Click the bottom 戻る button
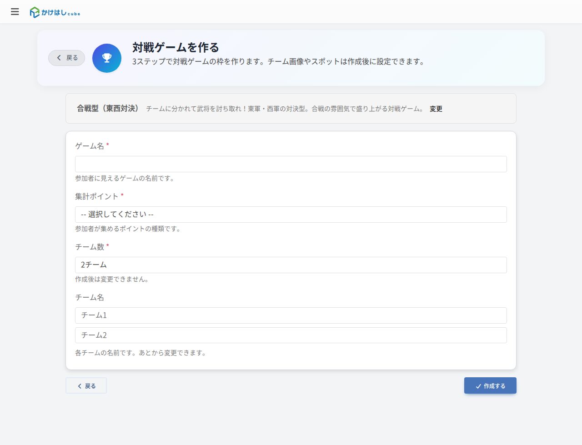The image size is (582, 445). (x=86, y=386)
